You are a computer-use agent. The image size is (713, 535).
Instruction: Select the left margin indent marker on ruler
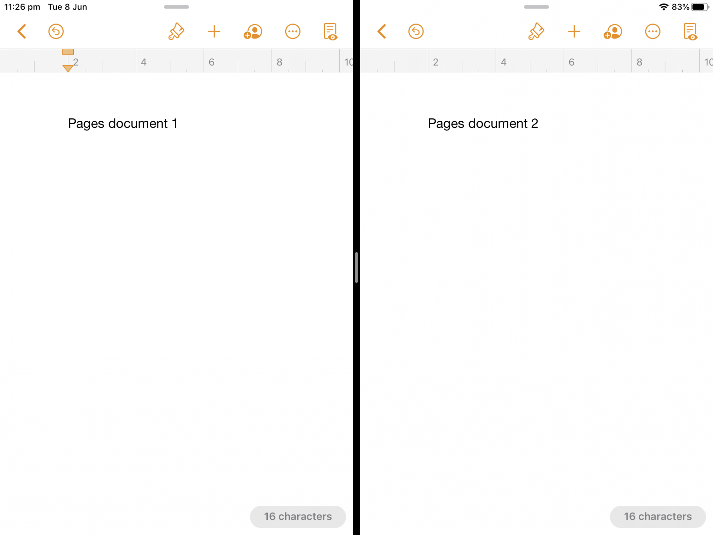[x=68, y=68]
